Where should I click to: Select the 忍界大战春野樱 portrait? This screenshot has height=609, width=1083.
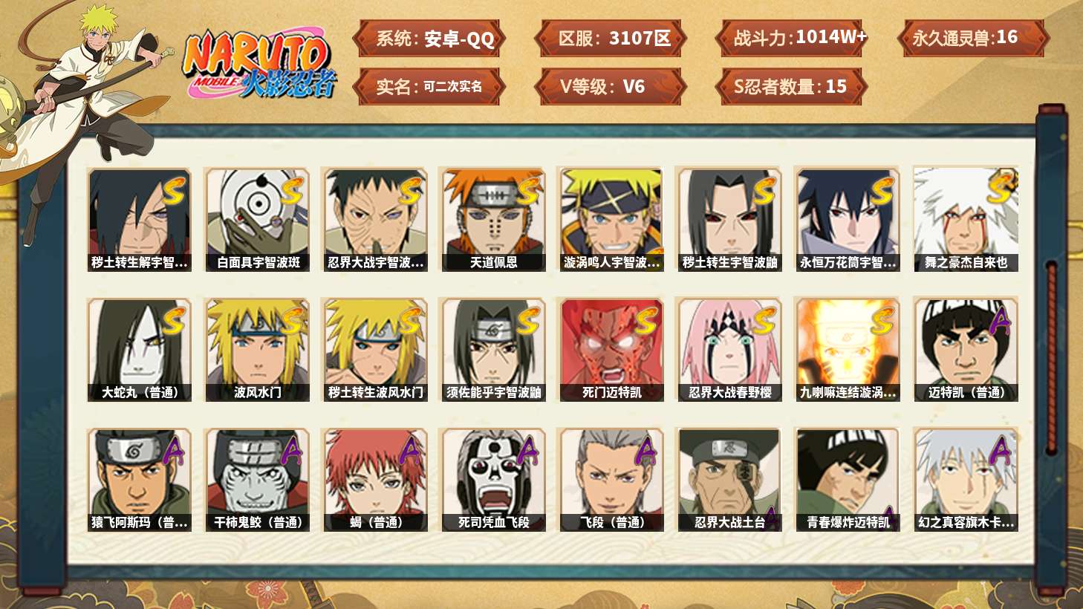click(x=729, y=350)
